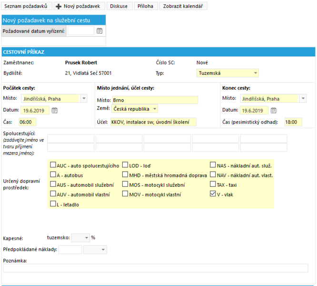Click Předpokládané náklady amount field
The image size is (317, 286).
coord(70,250)
